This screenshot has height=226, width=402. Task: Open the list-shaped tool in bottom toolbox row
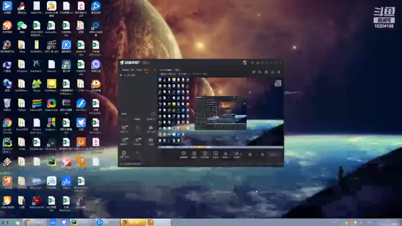(x=124, y=153)
